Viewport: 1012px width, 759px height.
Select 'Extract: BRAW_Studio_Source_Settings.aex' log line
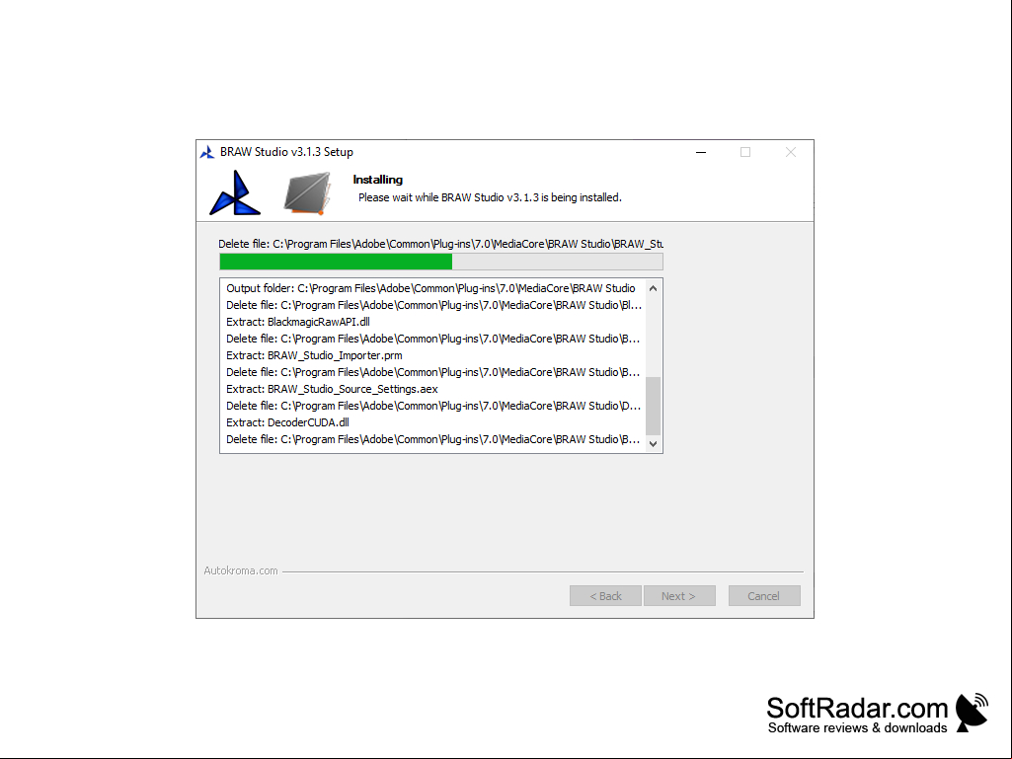[332, 389]
